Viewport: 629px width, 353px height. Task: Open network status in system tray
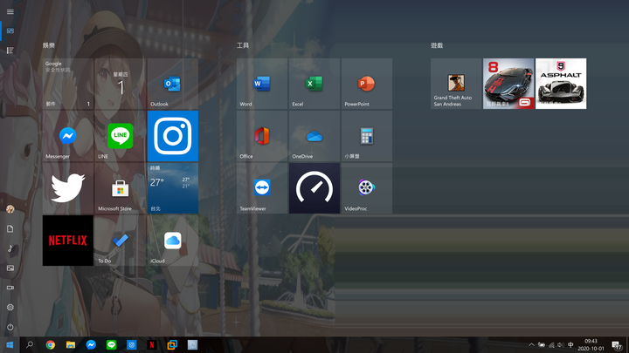(551, 344)
